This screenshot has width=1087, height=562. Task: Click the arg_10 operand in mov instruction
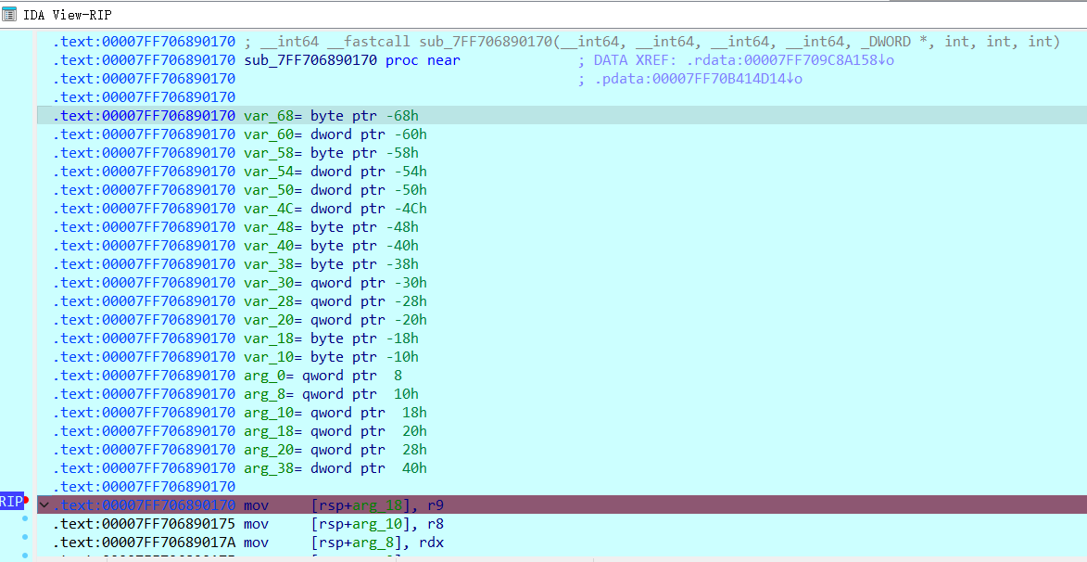(371, 524)
